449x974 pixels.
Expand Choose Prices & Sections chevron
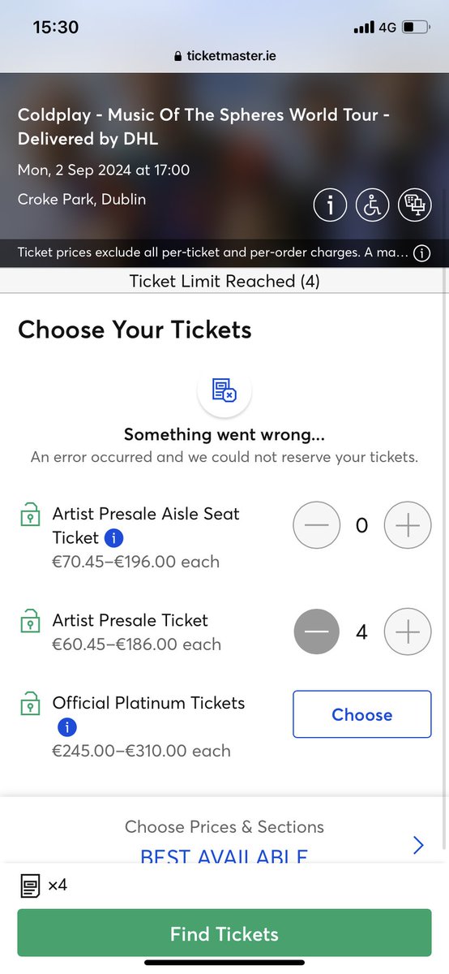point(418,845)
